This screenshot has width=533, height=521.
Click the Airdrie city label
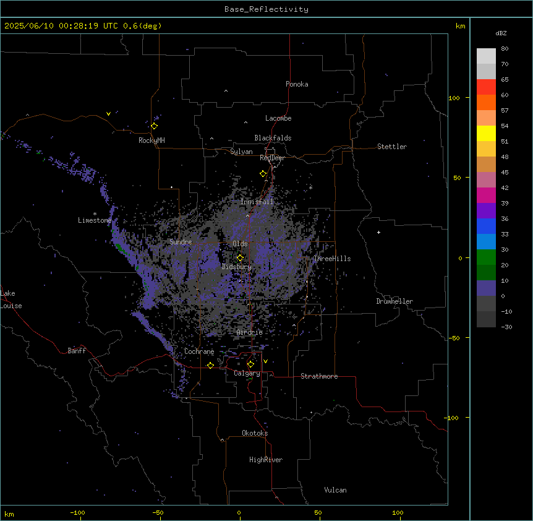[x=250, y=332]
